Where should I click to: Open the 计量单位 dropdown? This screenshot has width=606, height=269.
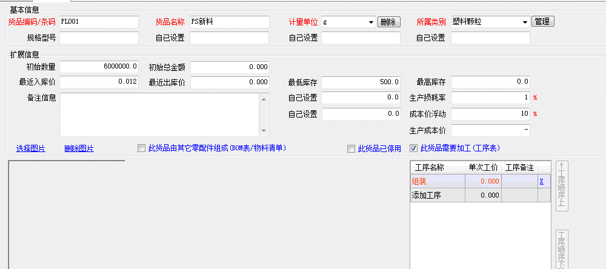pos(370,22)
